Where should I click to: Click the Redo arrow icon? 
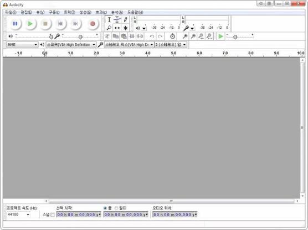point(160,36)
